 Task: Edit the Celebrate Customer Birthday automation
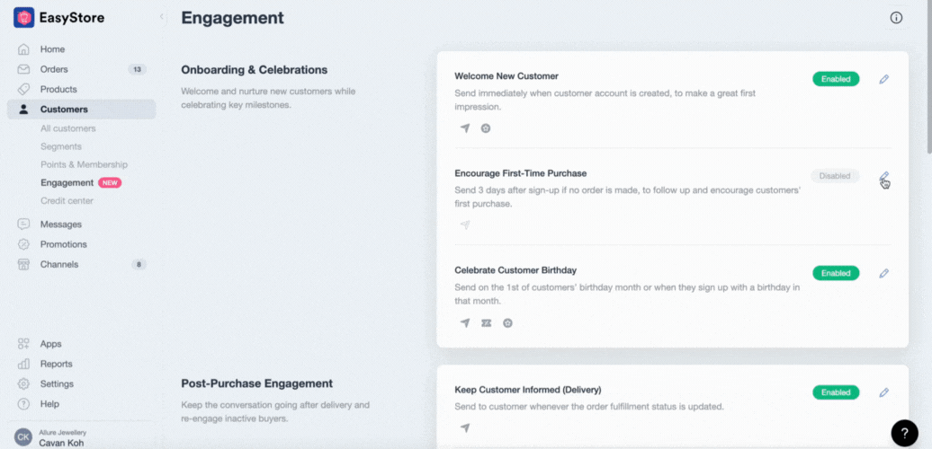883,273
